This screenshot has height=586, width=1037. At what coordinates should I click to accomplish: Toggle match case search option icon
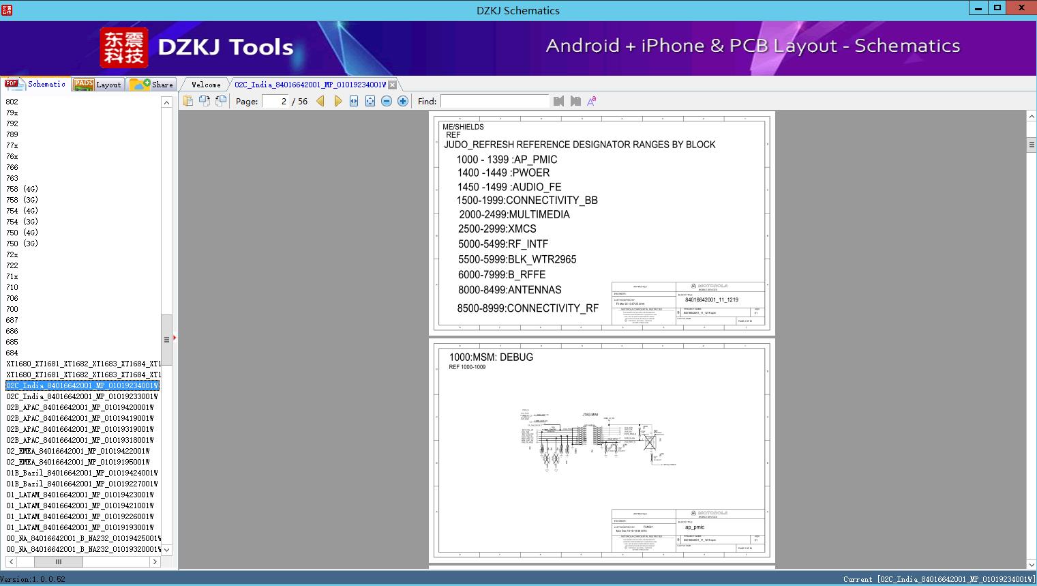tap(592, 101)
